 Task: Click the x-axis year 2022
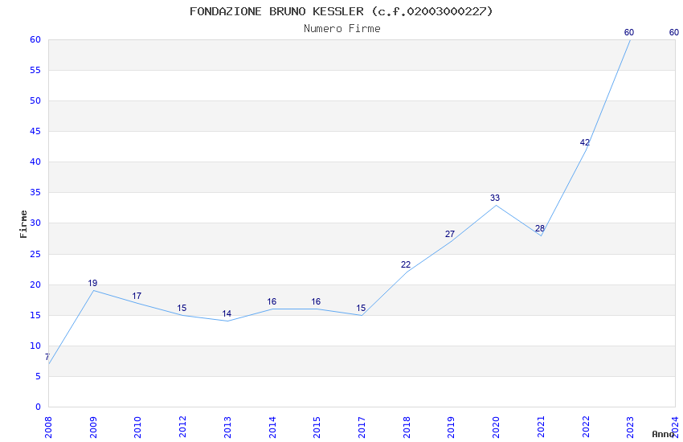586,427
